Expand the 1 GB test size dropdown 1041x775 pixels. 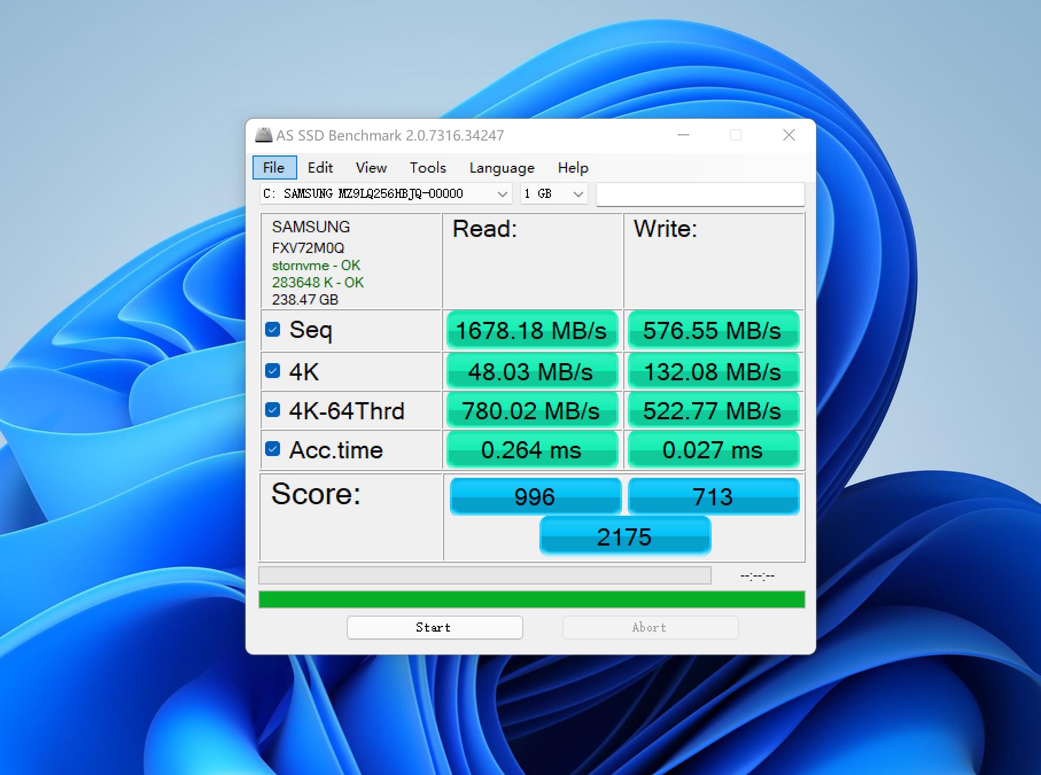(554, 194)
